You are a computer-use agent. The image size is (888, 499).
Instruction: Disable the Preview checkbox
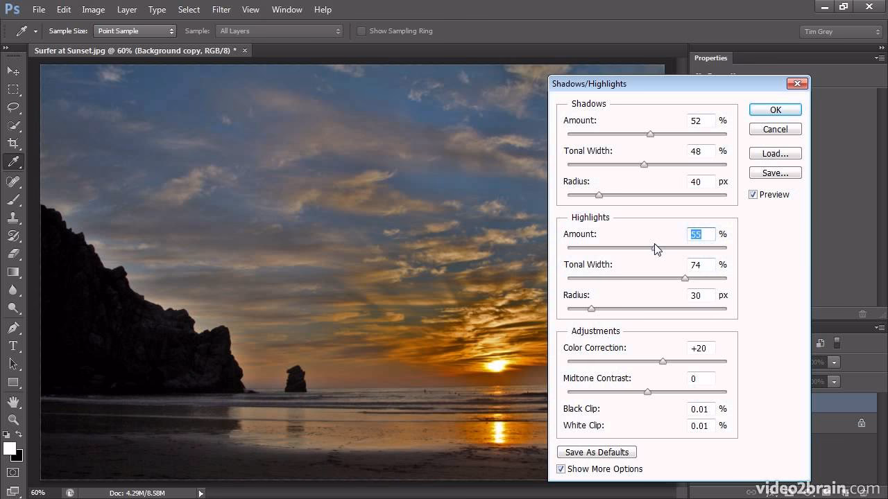[753, 194]
